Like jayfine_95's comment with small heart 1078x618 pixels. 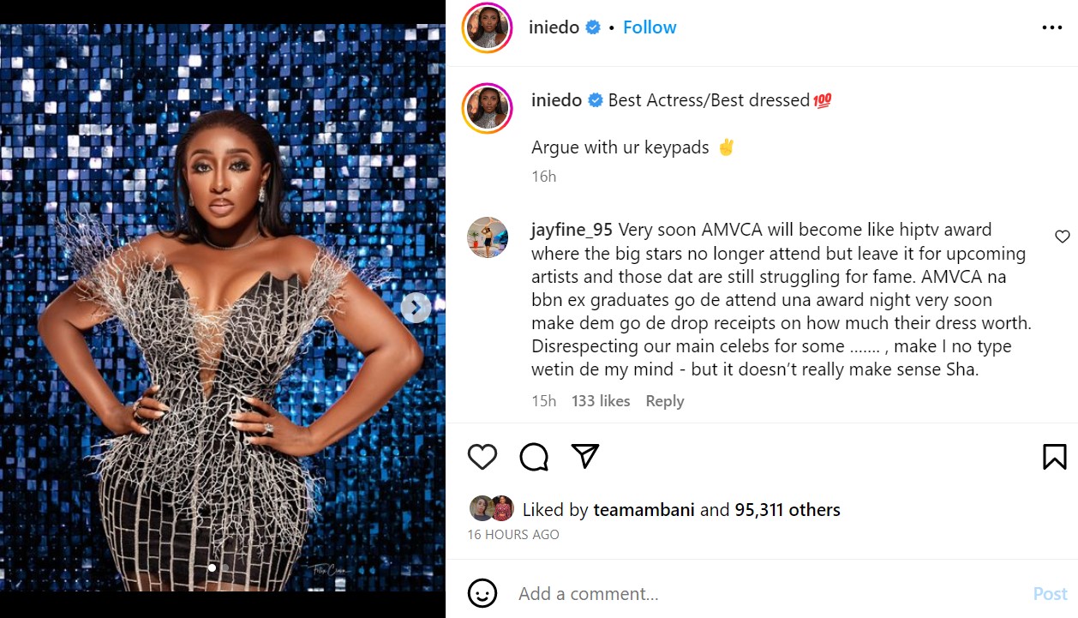pyautogui.click(x=1063, y=237)
